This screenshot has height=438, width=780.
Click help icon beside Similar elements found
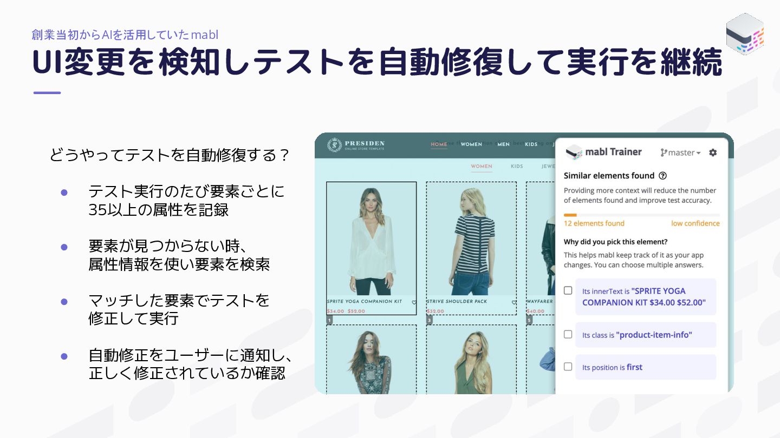coord(662,176)
